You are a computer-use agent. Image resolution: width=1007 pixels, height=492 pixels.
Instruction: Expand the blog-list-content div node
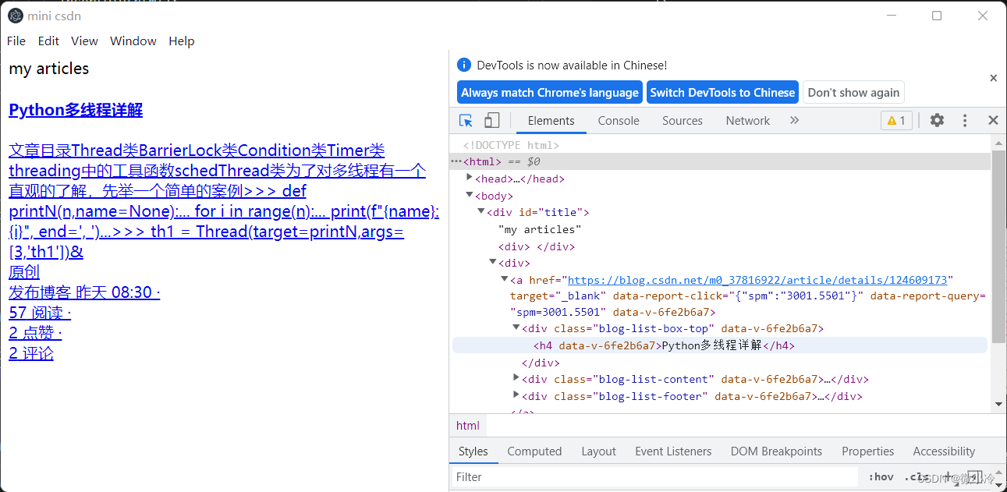516,378
